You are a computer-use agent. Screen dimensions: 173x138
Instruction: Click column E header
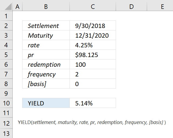[x=162, y=6]
